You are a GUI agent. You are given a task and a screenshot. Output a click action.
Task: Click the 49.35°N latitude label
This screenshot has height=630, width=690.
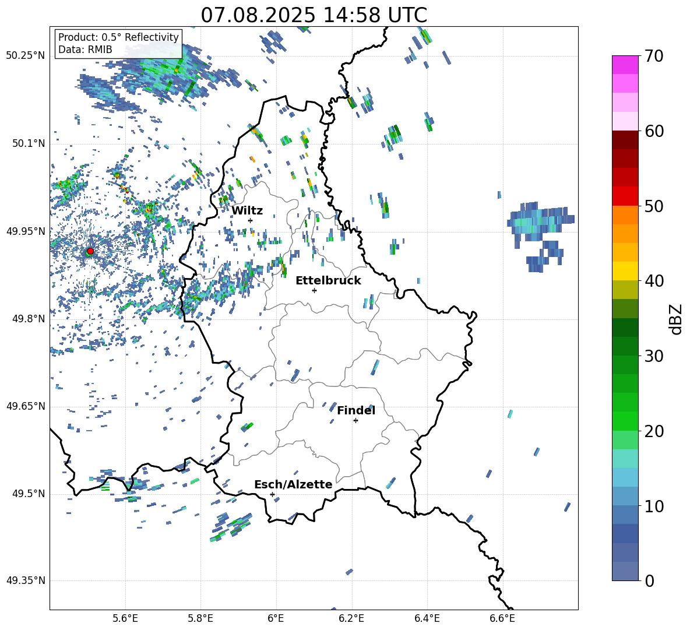click(x=26, y=580)
